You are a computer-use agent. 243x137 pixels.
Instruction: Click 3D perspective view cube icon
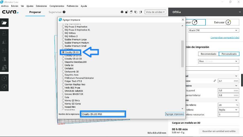tap(122, 12)
